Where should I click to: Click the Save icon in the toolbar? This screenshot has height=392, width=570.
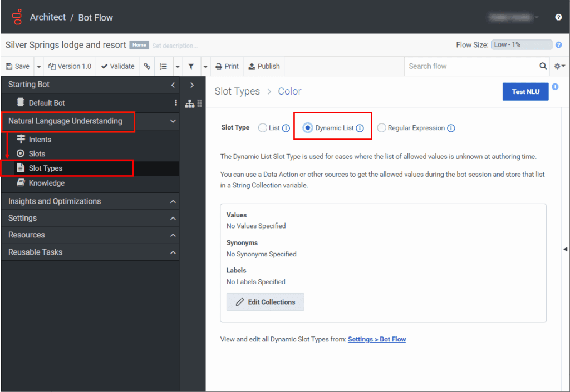coord(9,66)
